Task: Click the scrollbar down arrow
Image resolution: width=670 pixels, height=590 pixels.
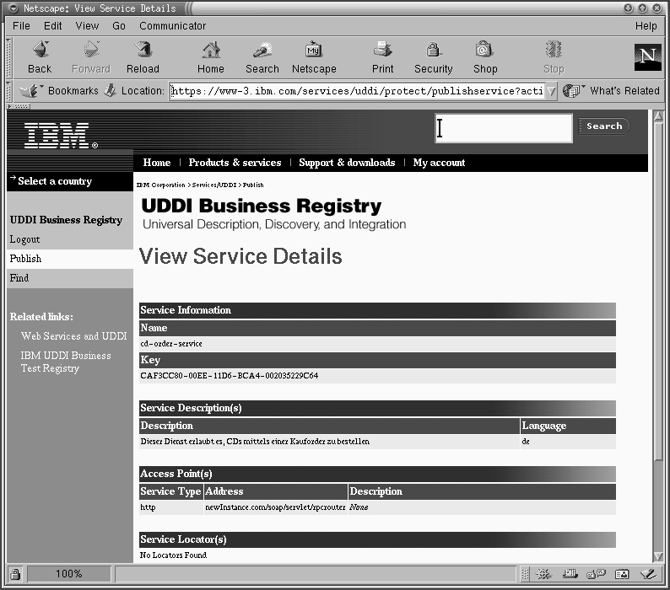Action: coord(658,556)
